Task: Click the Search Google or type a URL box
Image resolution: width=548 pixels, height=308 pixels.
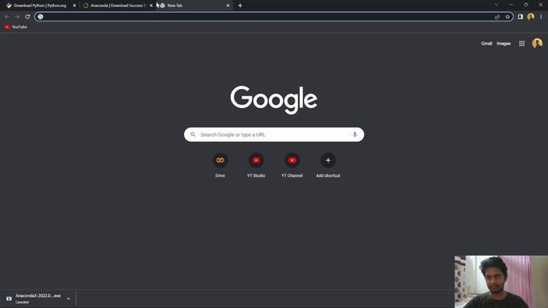Action: (x=274, y=135)
